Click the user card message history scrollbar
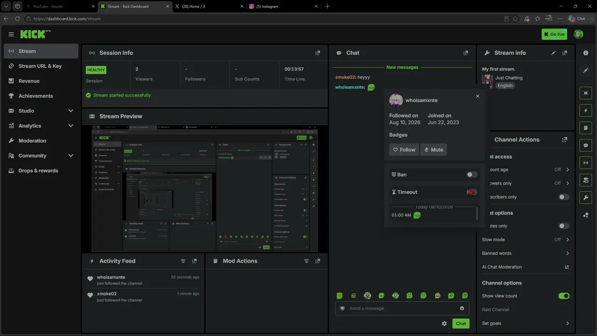The image size is (597, 336). (477, 214)
